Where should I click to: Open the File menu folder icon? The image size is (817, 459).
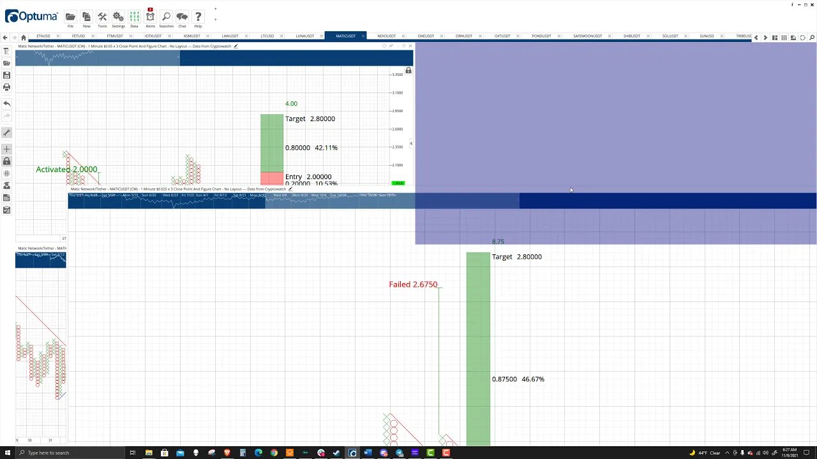(70, 17)
